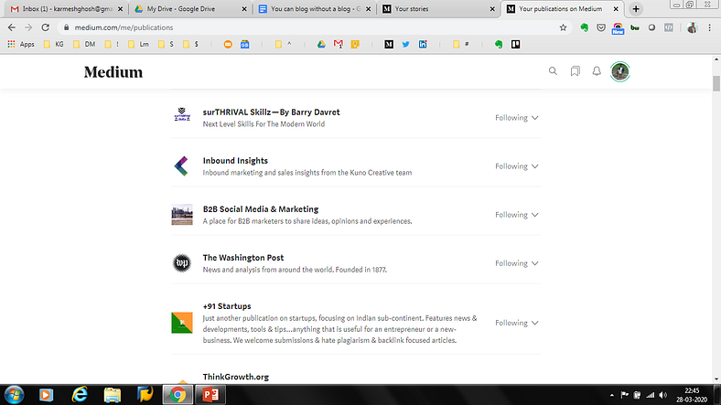Reload the page with the refresh icon
This screenshot has width=721, height=405.
pos(45,27)
